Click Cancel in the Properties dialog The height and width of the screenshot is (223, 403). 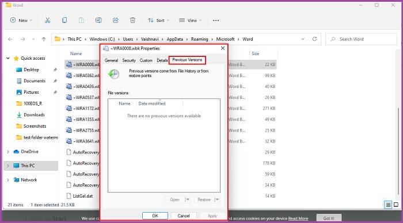[184, 216]
